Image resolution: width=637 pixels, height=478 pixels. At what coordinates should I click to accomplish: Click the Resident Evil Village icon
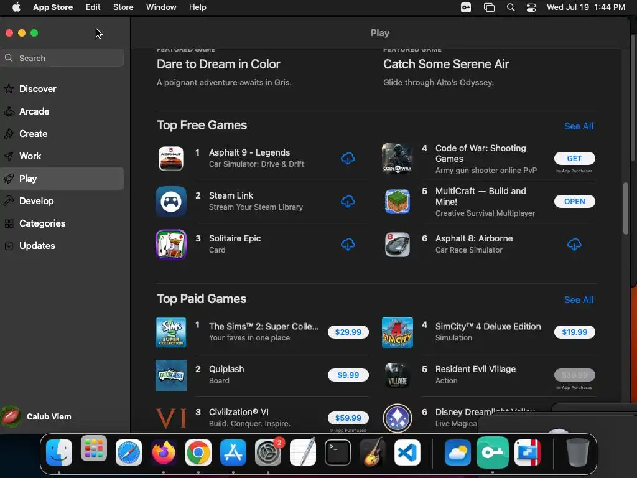click(398, 375)
